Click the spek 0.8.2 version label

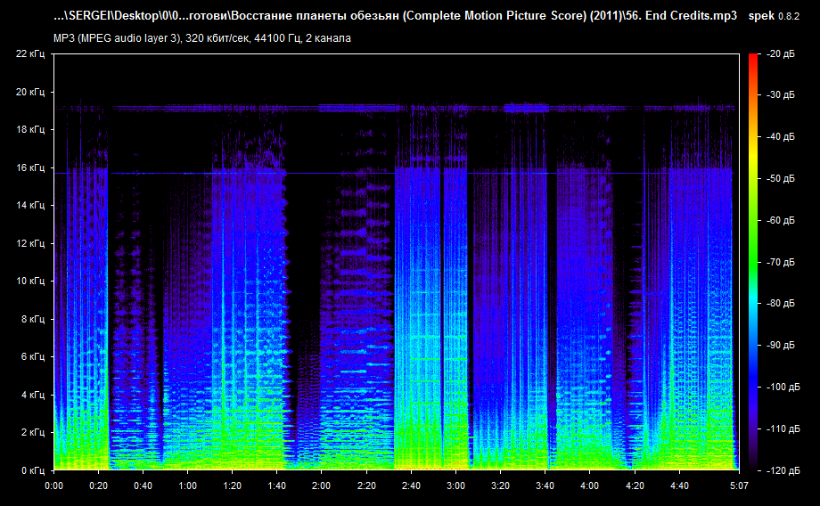(x=774, y=16)
